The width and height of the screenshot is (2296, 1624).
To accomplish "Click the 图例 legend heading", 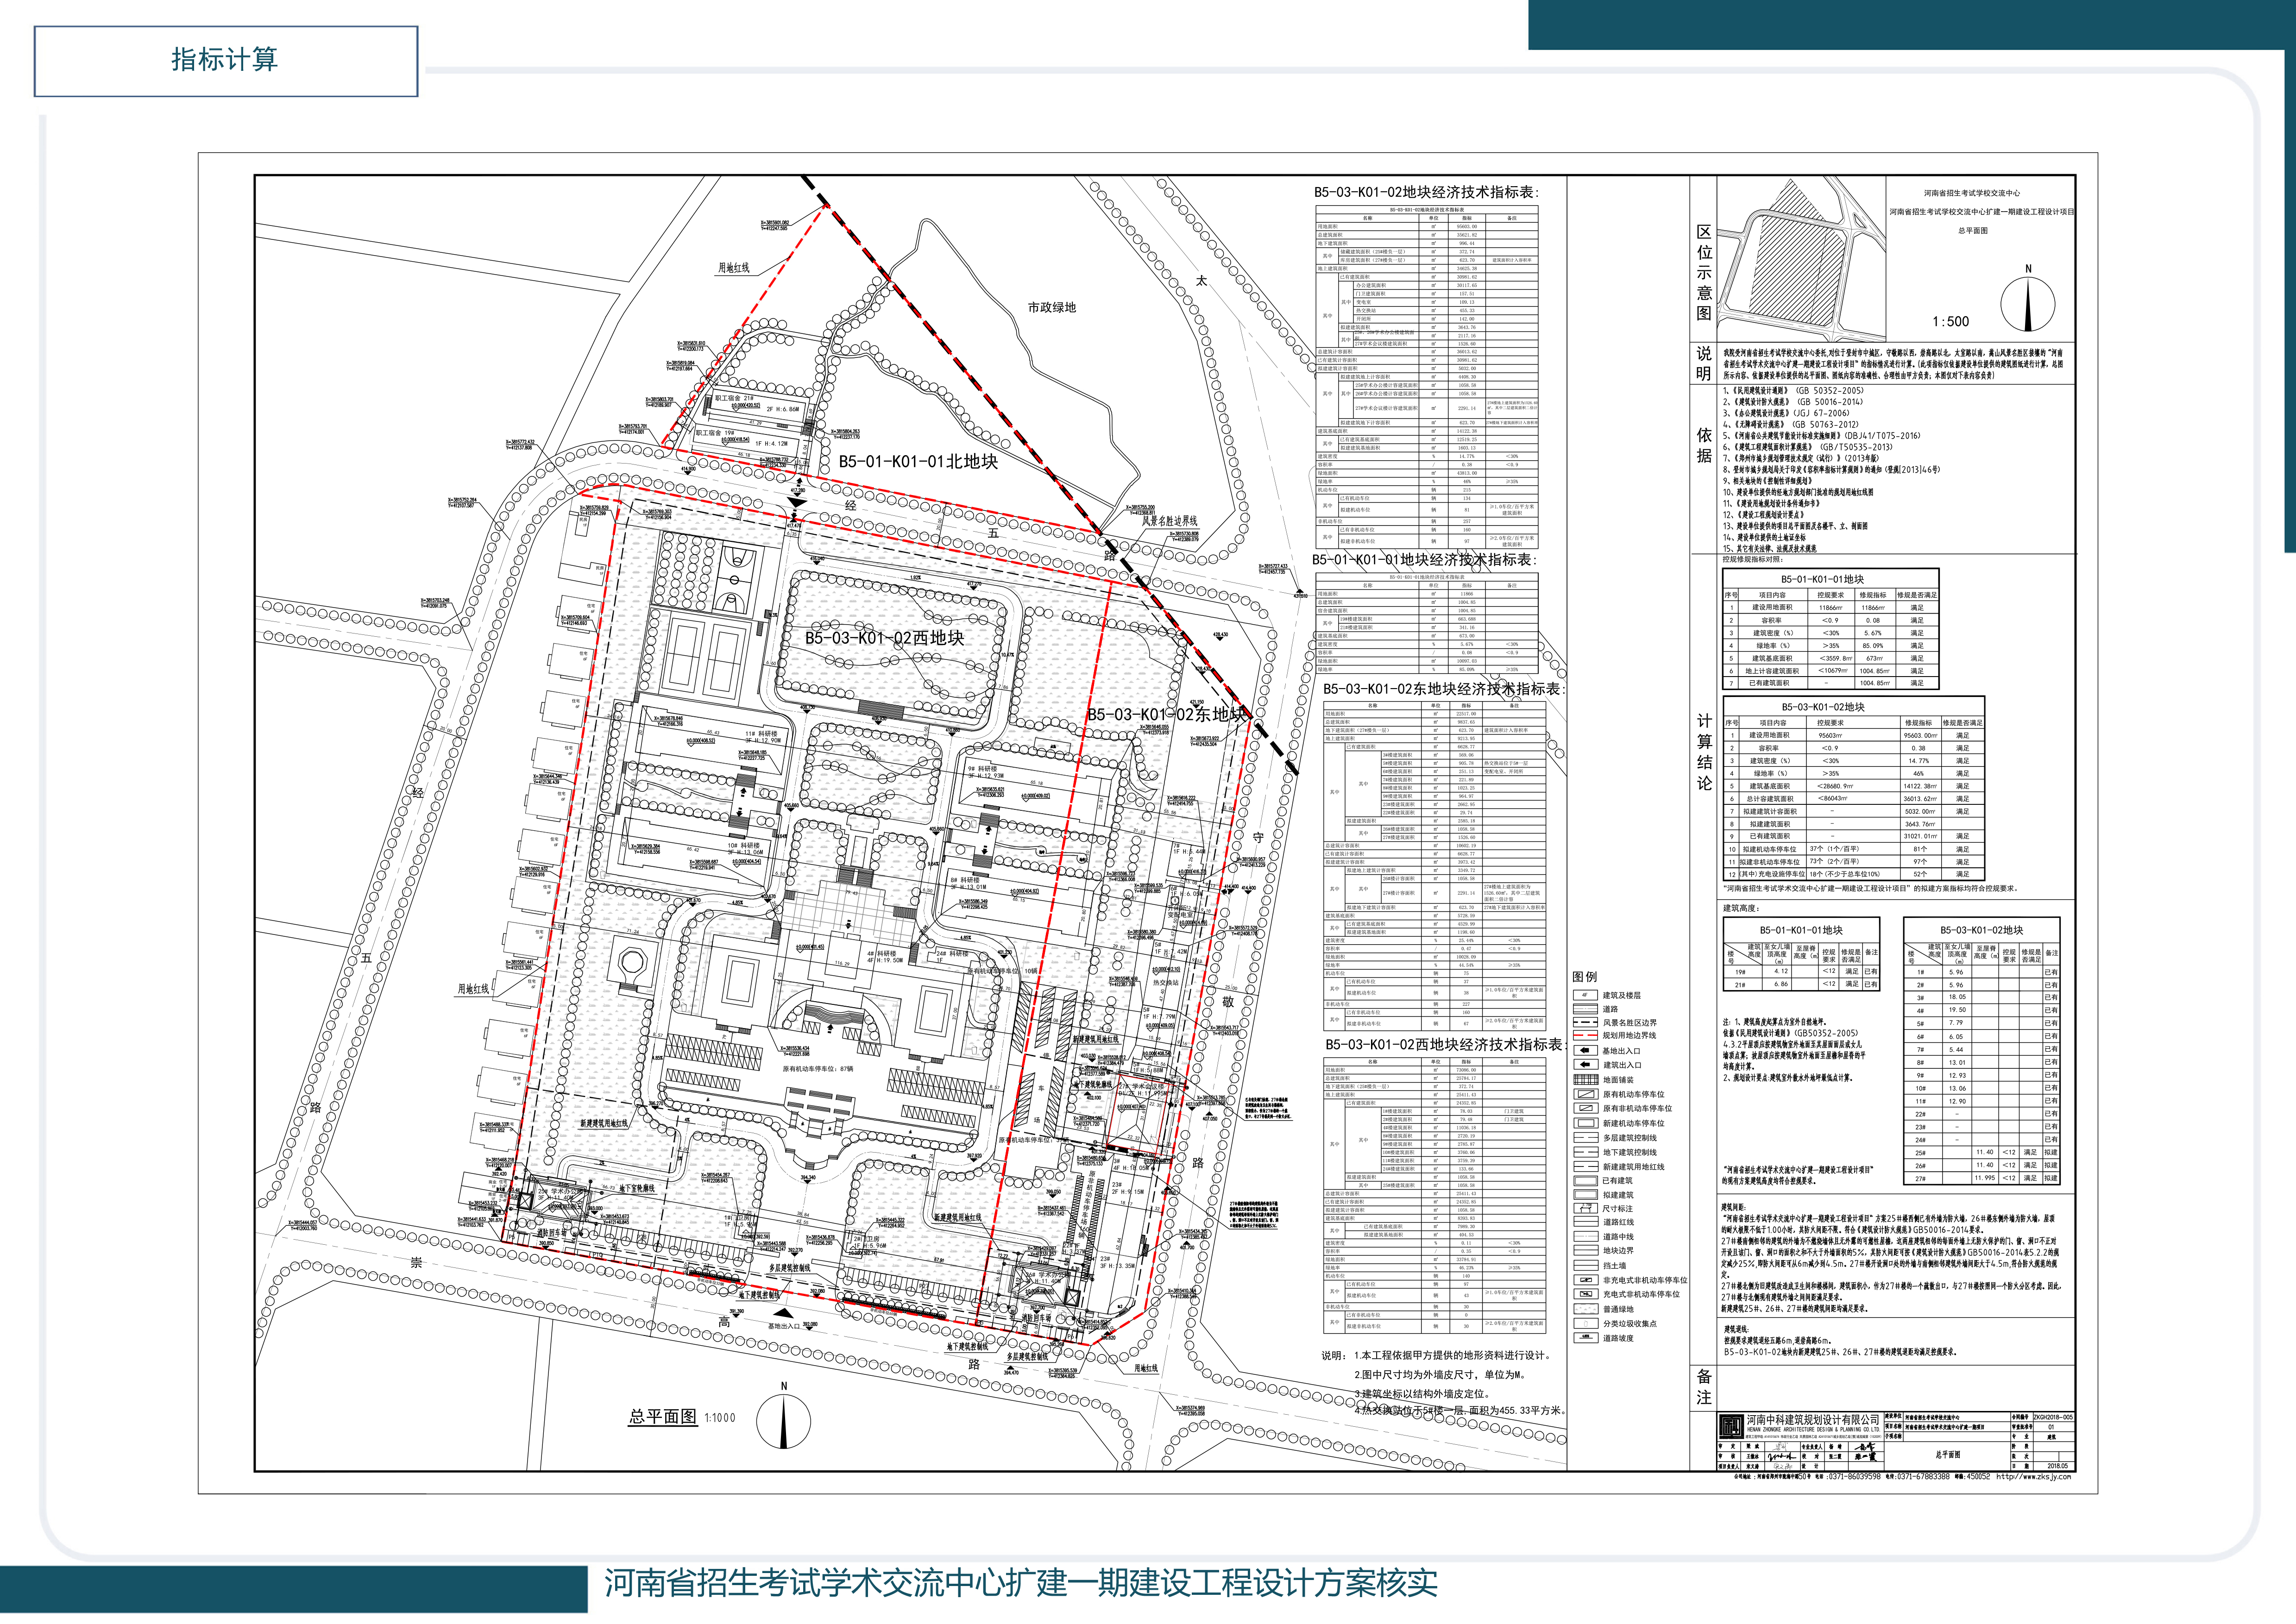I will coord(1585,977).
